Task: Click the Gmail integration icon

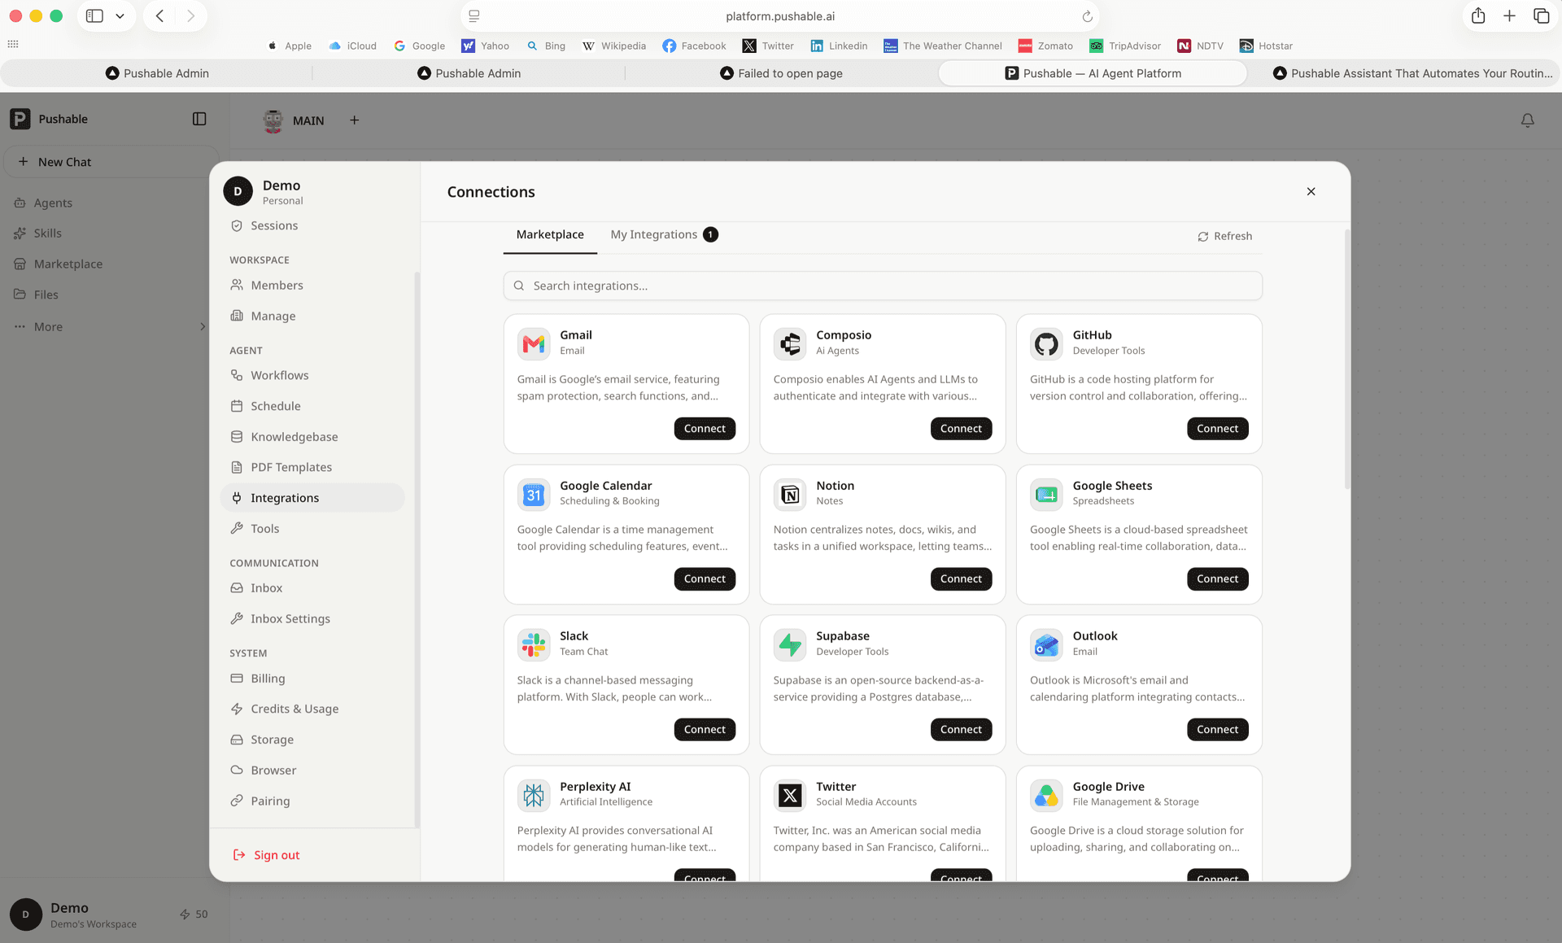Action: point(534,343)
